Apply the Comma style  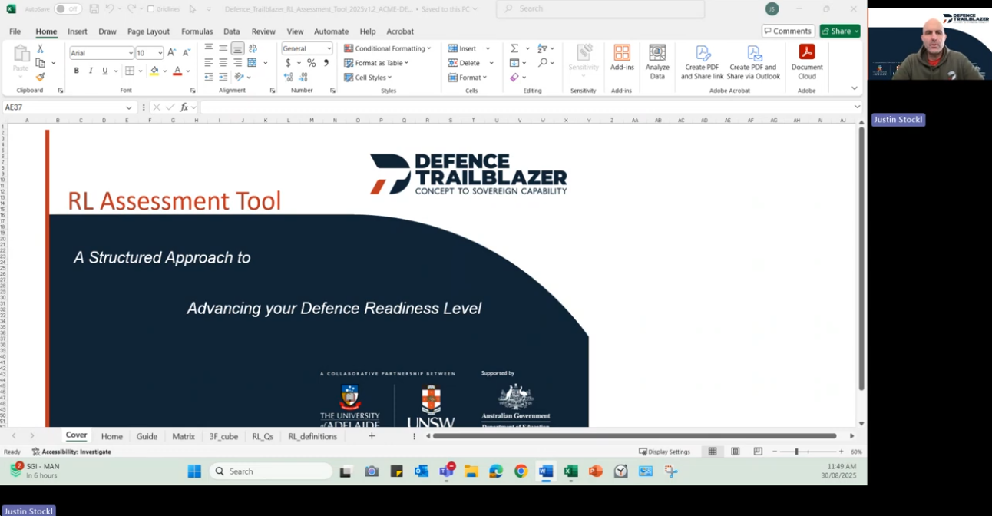click(326, 63)
